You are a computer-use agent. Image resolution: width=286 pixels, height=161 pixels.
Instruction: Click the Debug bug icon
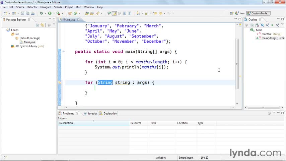coord(42,13)
